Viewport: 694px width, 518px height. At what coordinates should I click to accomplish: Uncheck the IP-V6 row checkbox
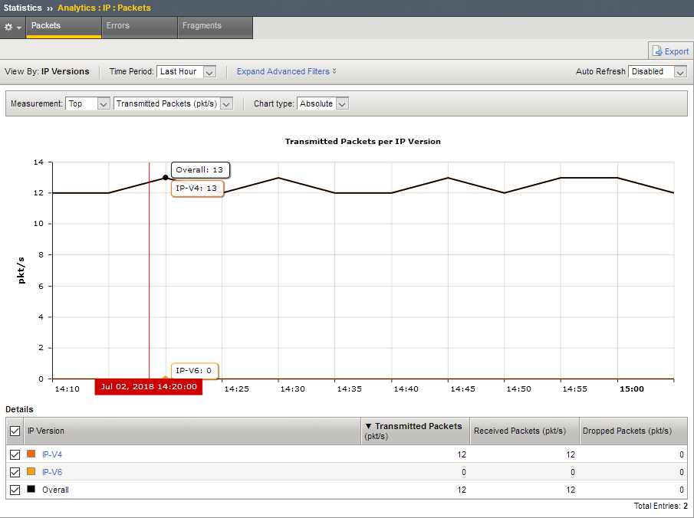(x=15, y=472)
